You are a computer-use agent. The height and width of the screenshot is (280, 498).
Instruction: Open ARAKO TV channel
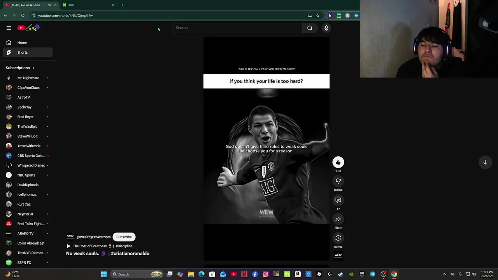coord(28,233)
